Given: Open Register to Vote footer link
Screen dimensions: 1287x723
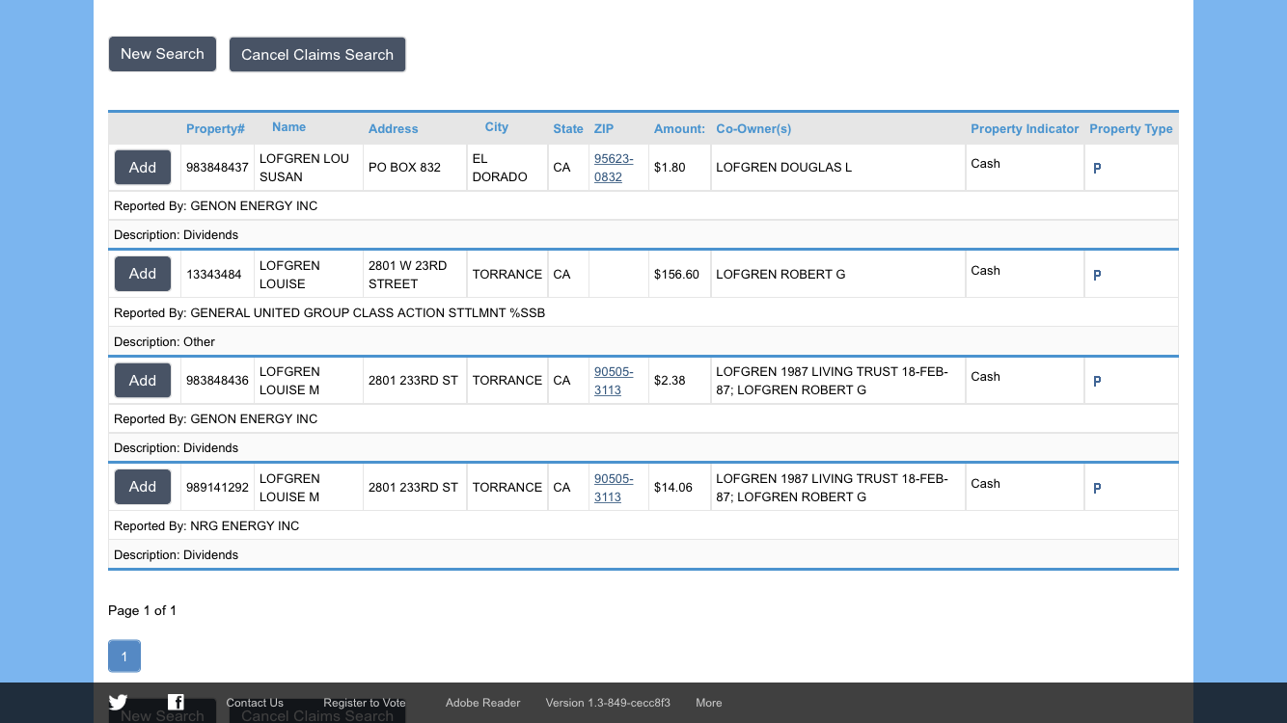Looking at the screenshot, I should tap(365, 703).
